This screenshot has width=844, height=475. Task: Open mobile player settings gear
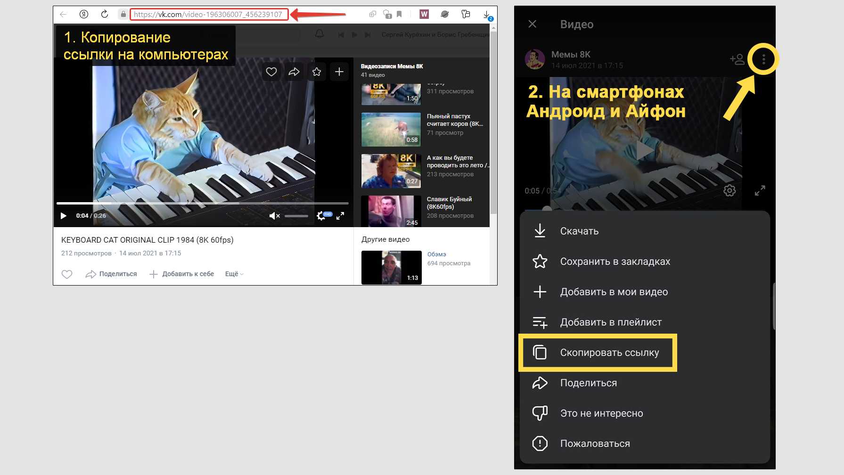[729, 190]
